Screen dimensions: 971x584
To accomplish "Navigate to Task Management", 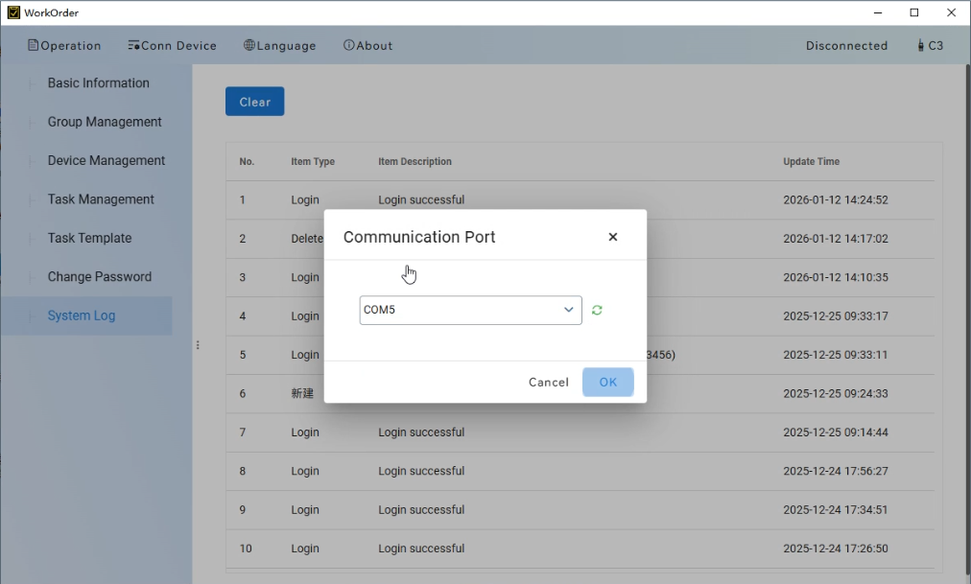I will tap(101, 199).
